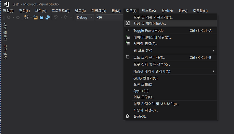Click the gear icon beside 옵션(O)
234x134 pixels.
pos(128,116)
